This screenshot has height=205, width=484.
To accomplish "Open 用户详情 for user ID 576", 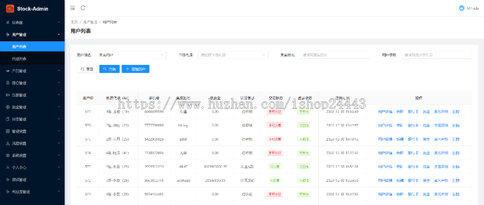I will [385, 125].
